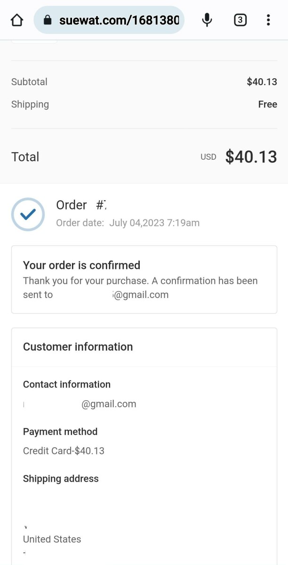Click the Customer information heading
Screen dimensions: 288x565
click(x=78, y=347)
